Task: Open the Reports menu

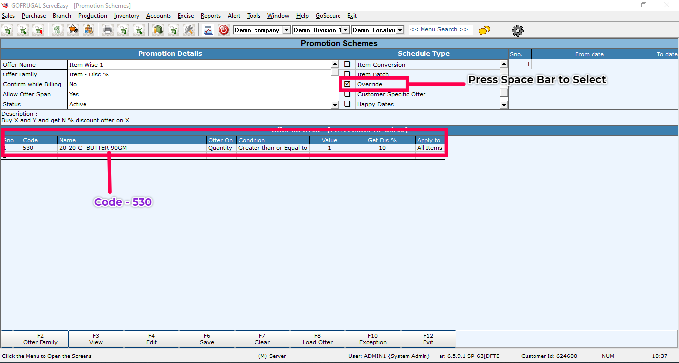Action: pos(211,16)
